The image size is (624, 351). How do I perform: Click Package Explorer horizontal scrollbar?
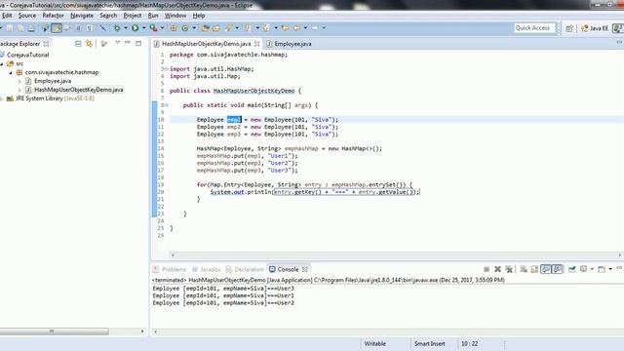click(54, 331)
